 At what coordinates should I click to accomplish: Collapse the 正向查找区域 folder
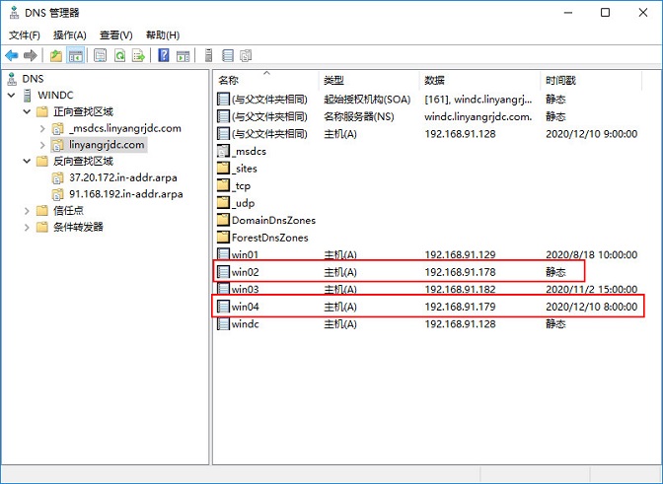27,111
